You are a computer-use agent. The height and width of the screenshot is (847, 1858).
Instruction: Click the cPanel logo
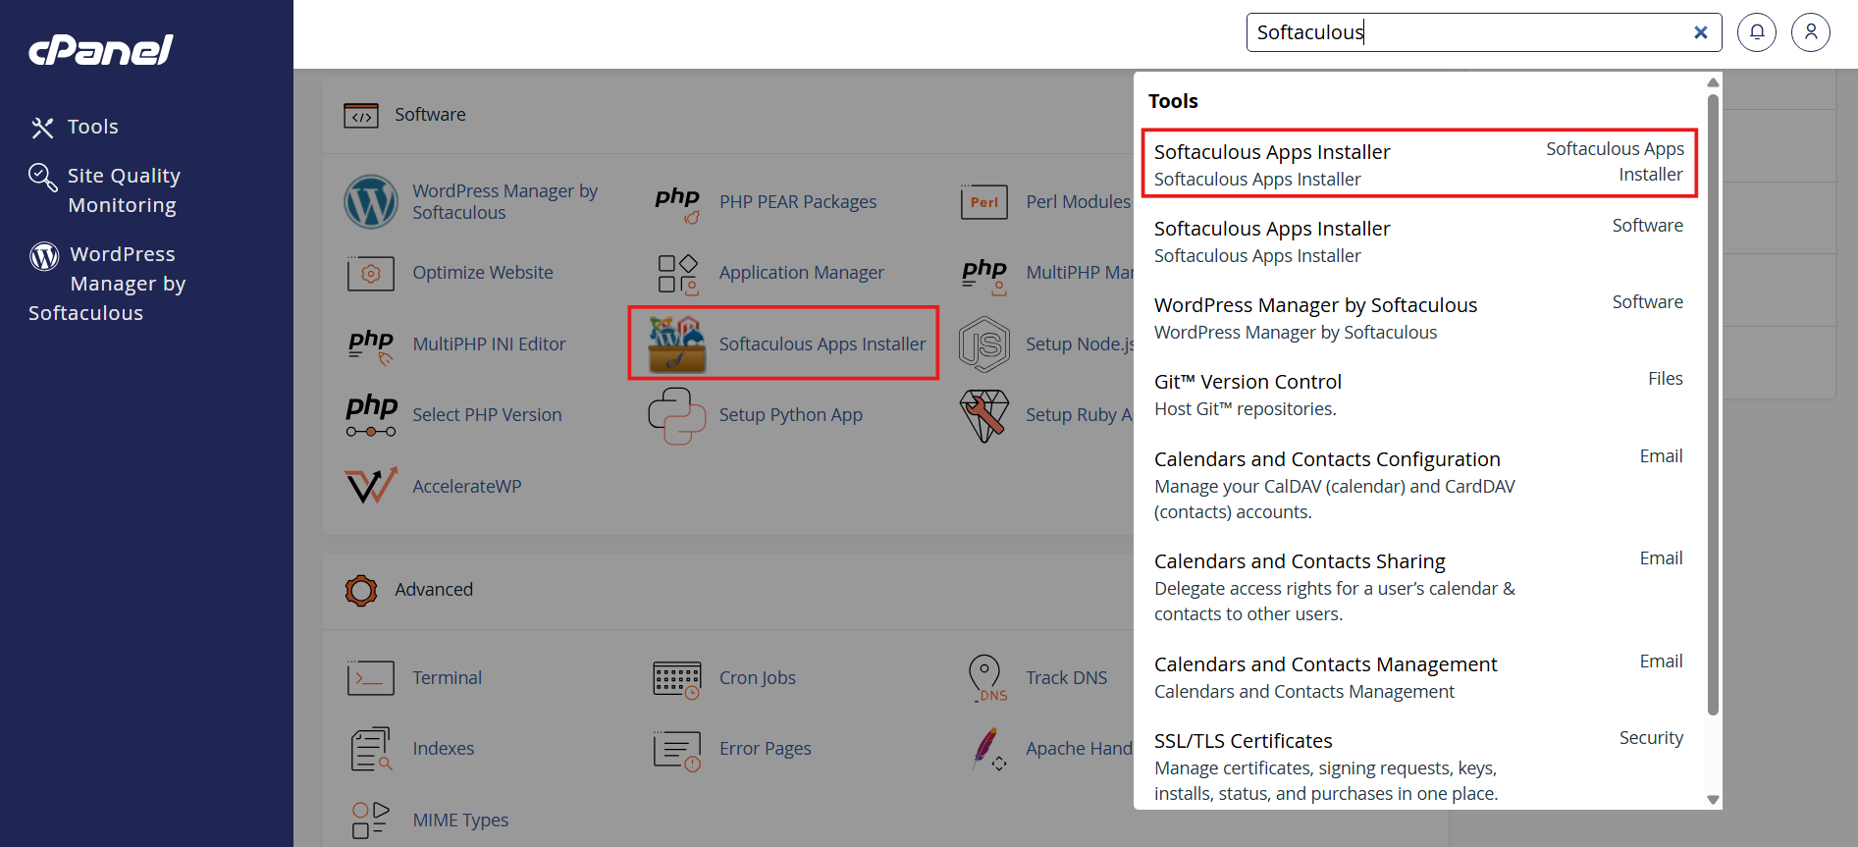pyautogui.click(x=101, y=50)
